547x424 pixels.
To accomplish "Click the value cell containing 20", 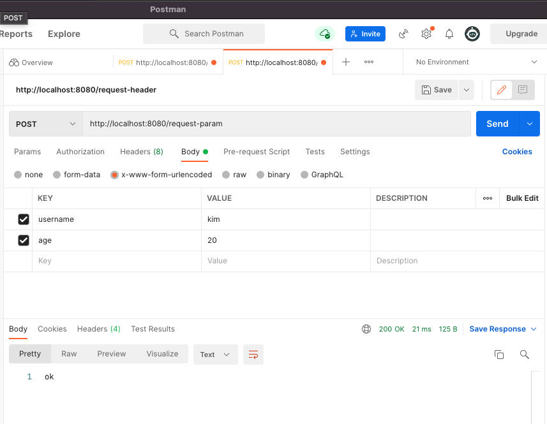I will pos(286,240).
